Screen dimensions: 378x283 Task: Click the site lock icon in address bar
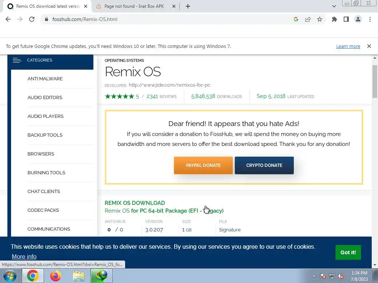pos(47,19)
